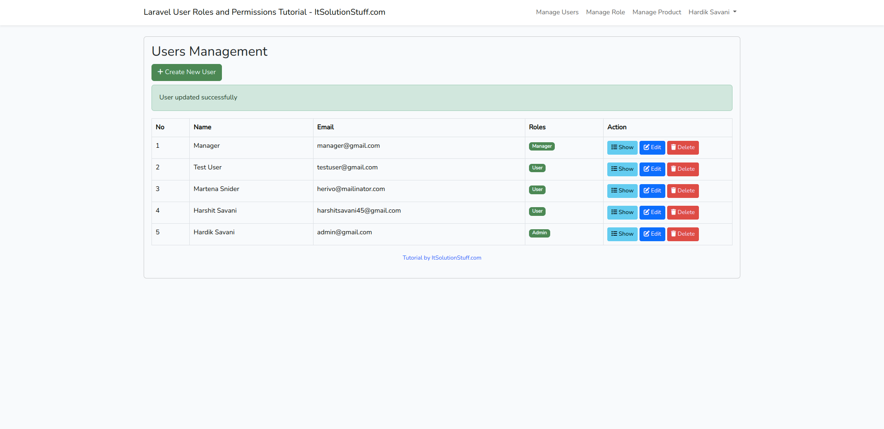This screenshot has height=429, width=884.
Task: Navigate to Manage Product
Action: point(657,12)
